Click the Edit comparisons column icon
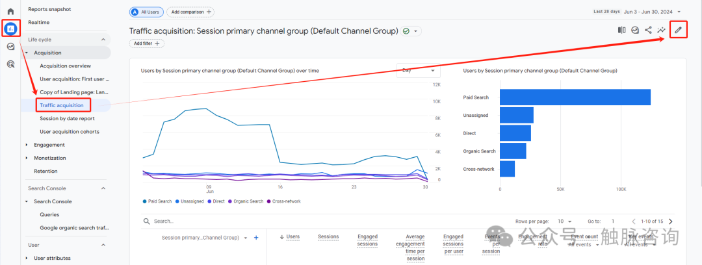This screenshot has width=702, height=265. tap(621, 30)
